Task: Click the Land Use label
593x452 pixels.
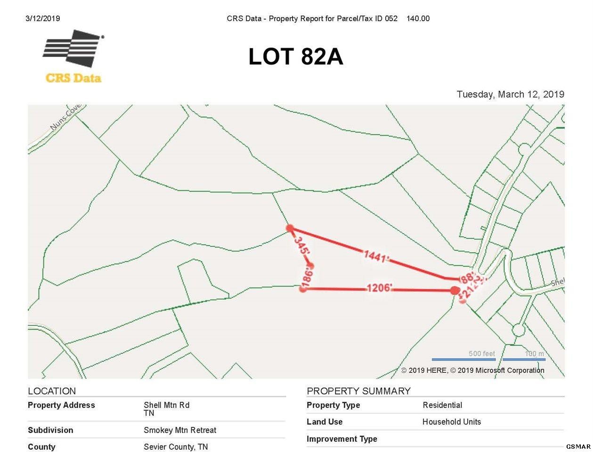Action: click(325, 422)
